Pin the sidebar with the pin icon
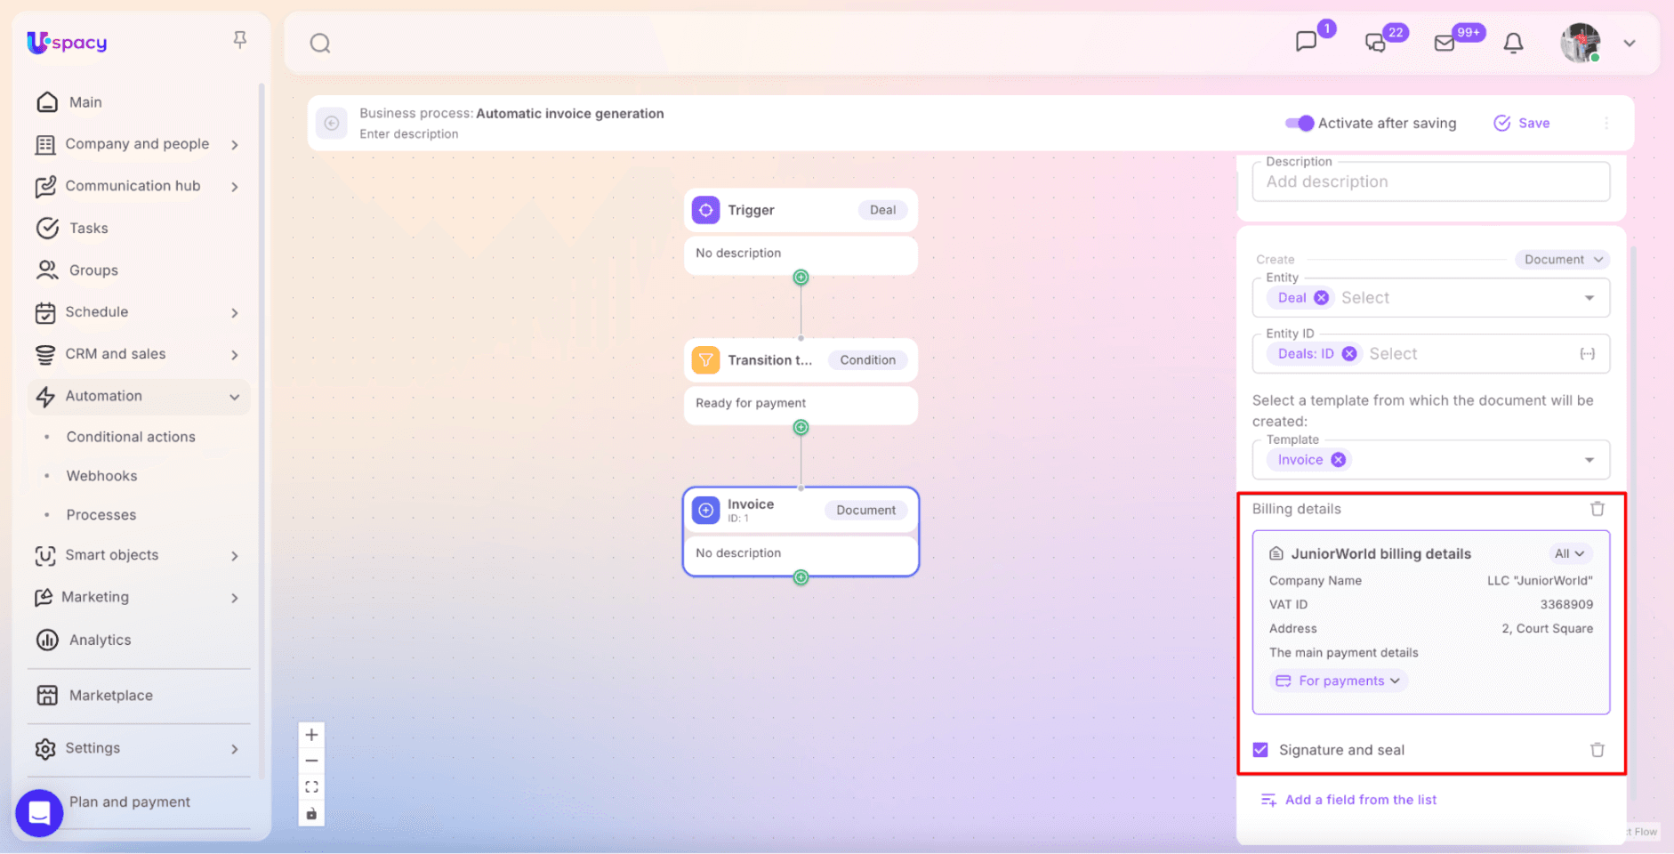Image resolution: width=1674 pixels, height=854 pixels. [x=239, y=39]
